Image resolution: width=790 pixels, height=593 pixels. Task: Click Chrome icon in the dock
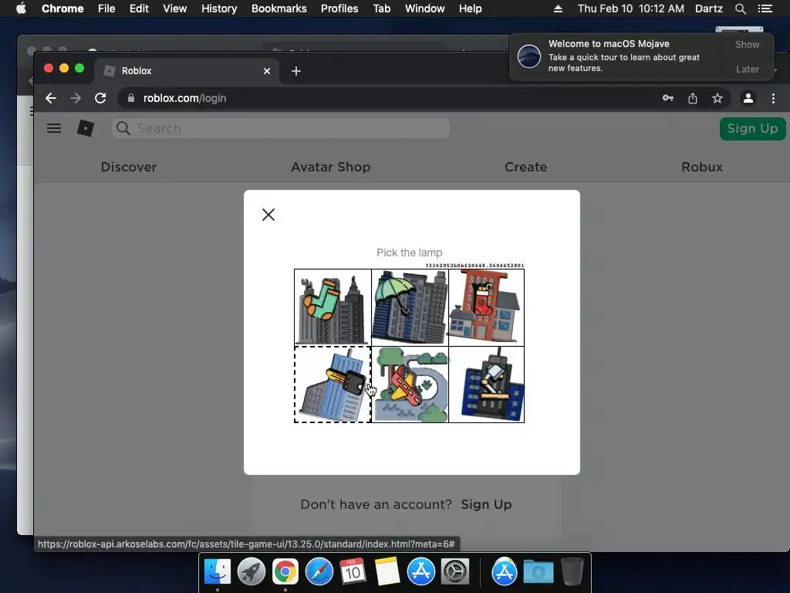point(285,572)
